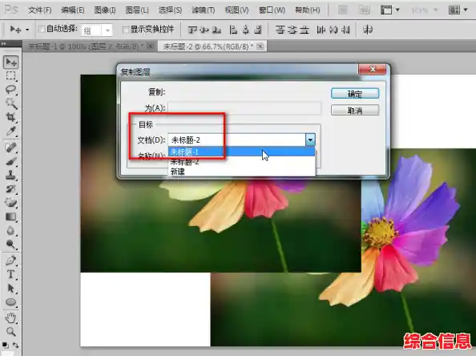Click the Ps application logo
The height and width of the screenshot is (356, 476).
[11, 10]
